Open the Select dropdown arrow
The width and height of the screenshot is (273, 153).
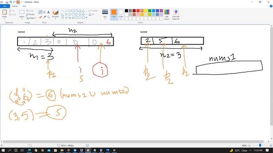click(x=22, y=18)
